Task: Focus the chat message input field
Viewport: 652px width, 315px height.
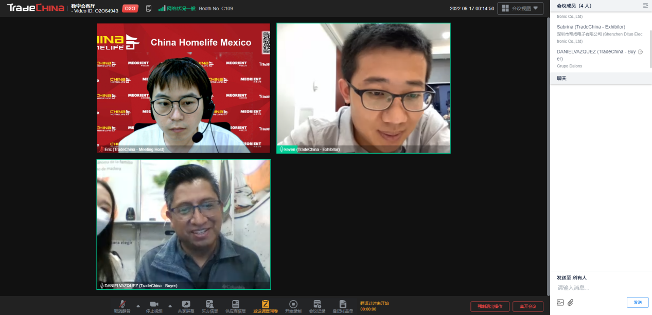Action: [x=601, y=288]
